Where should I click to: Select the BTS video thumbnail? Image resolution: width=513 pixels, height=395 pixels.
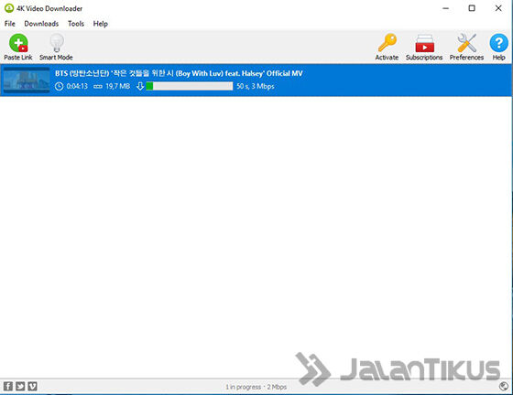pyautogui.click(x=27, y=80)
